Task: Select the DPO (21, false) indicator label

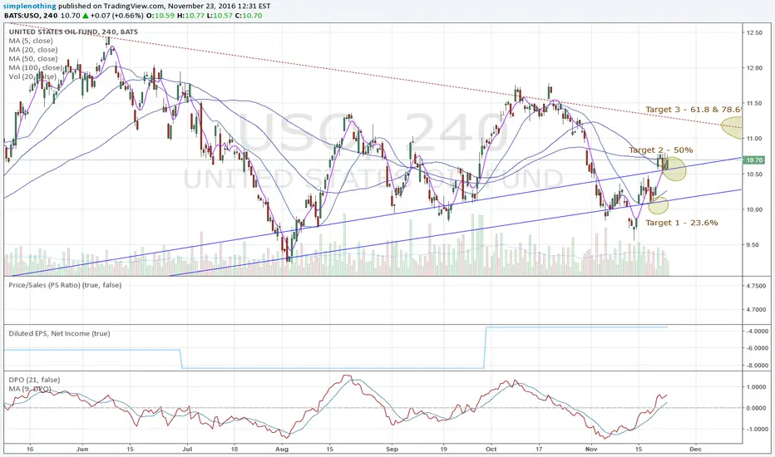Action: (34, 380)
